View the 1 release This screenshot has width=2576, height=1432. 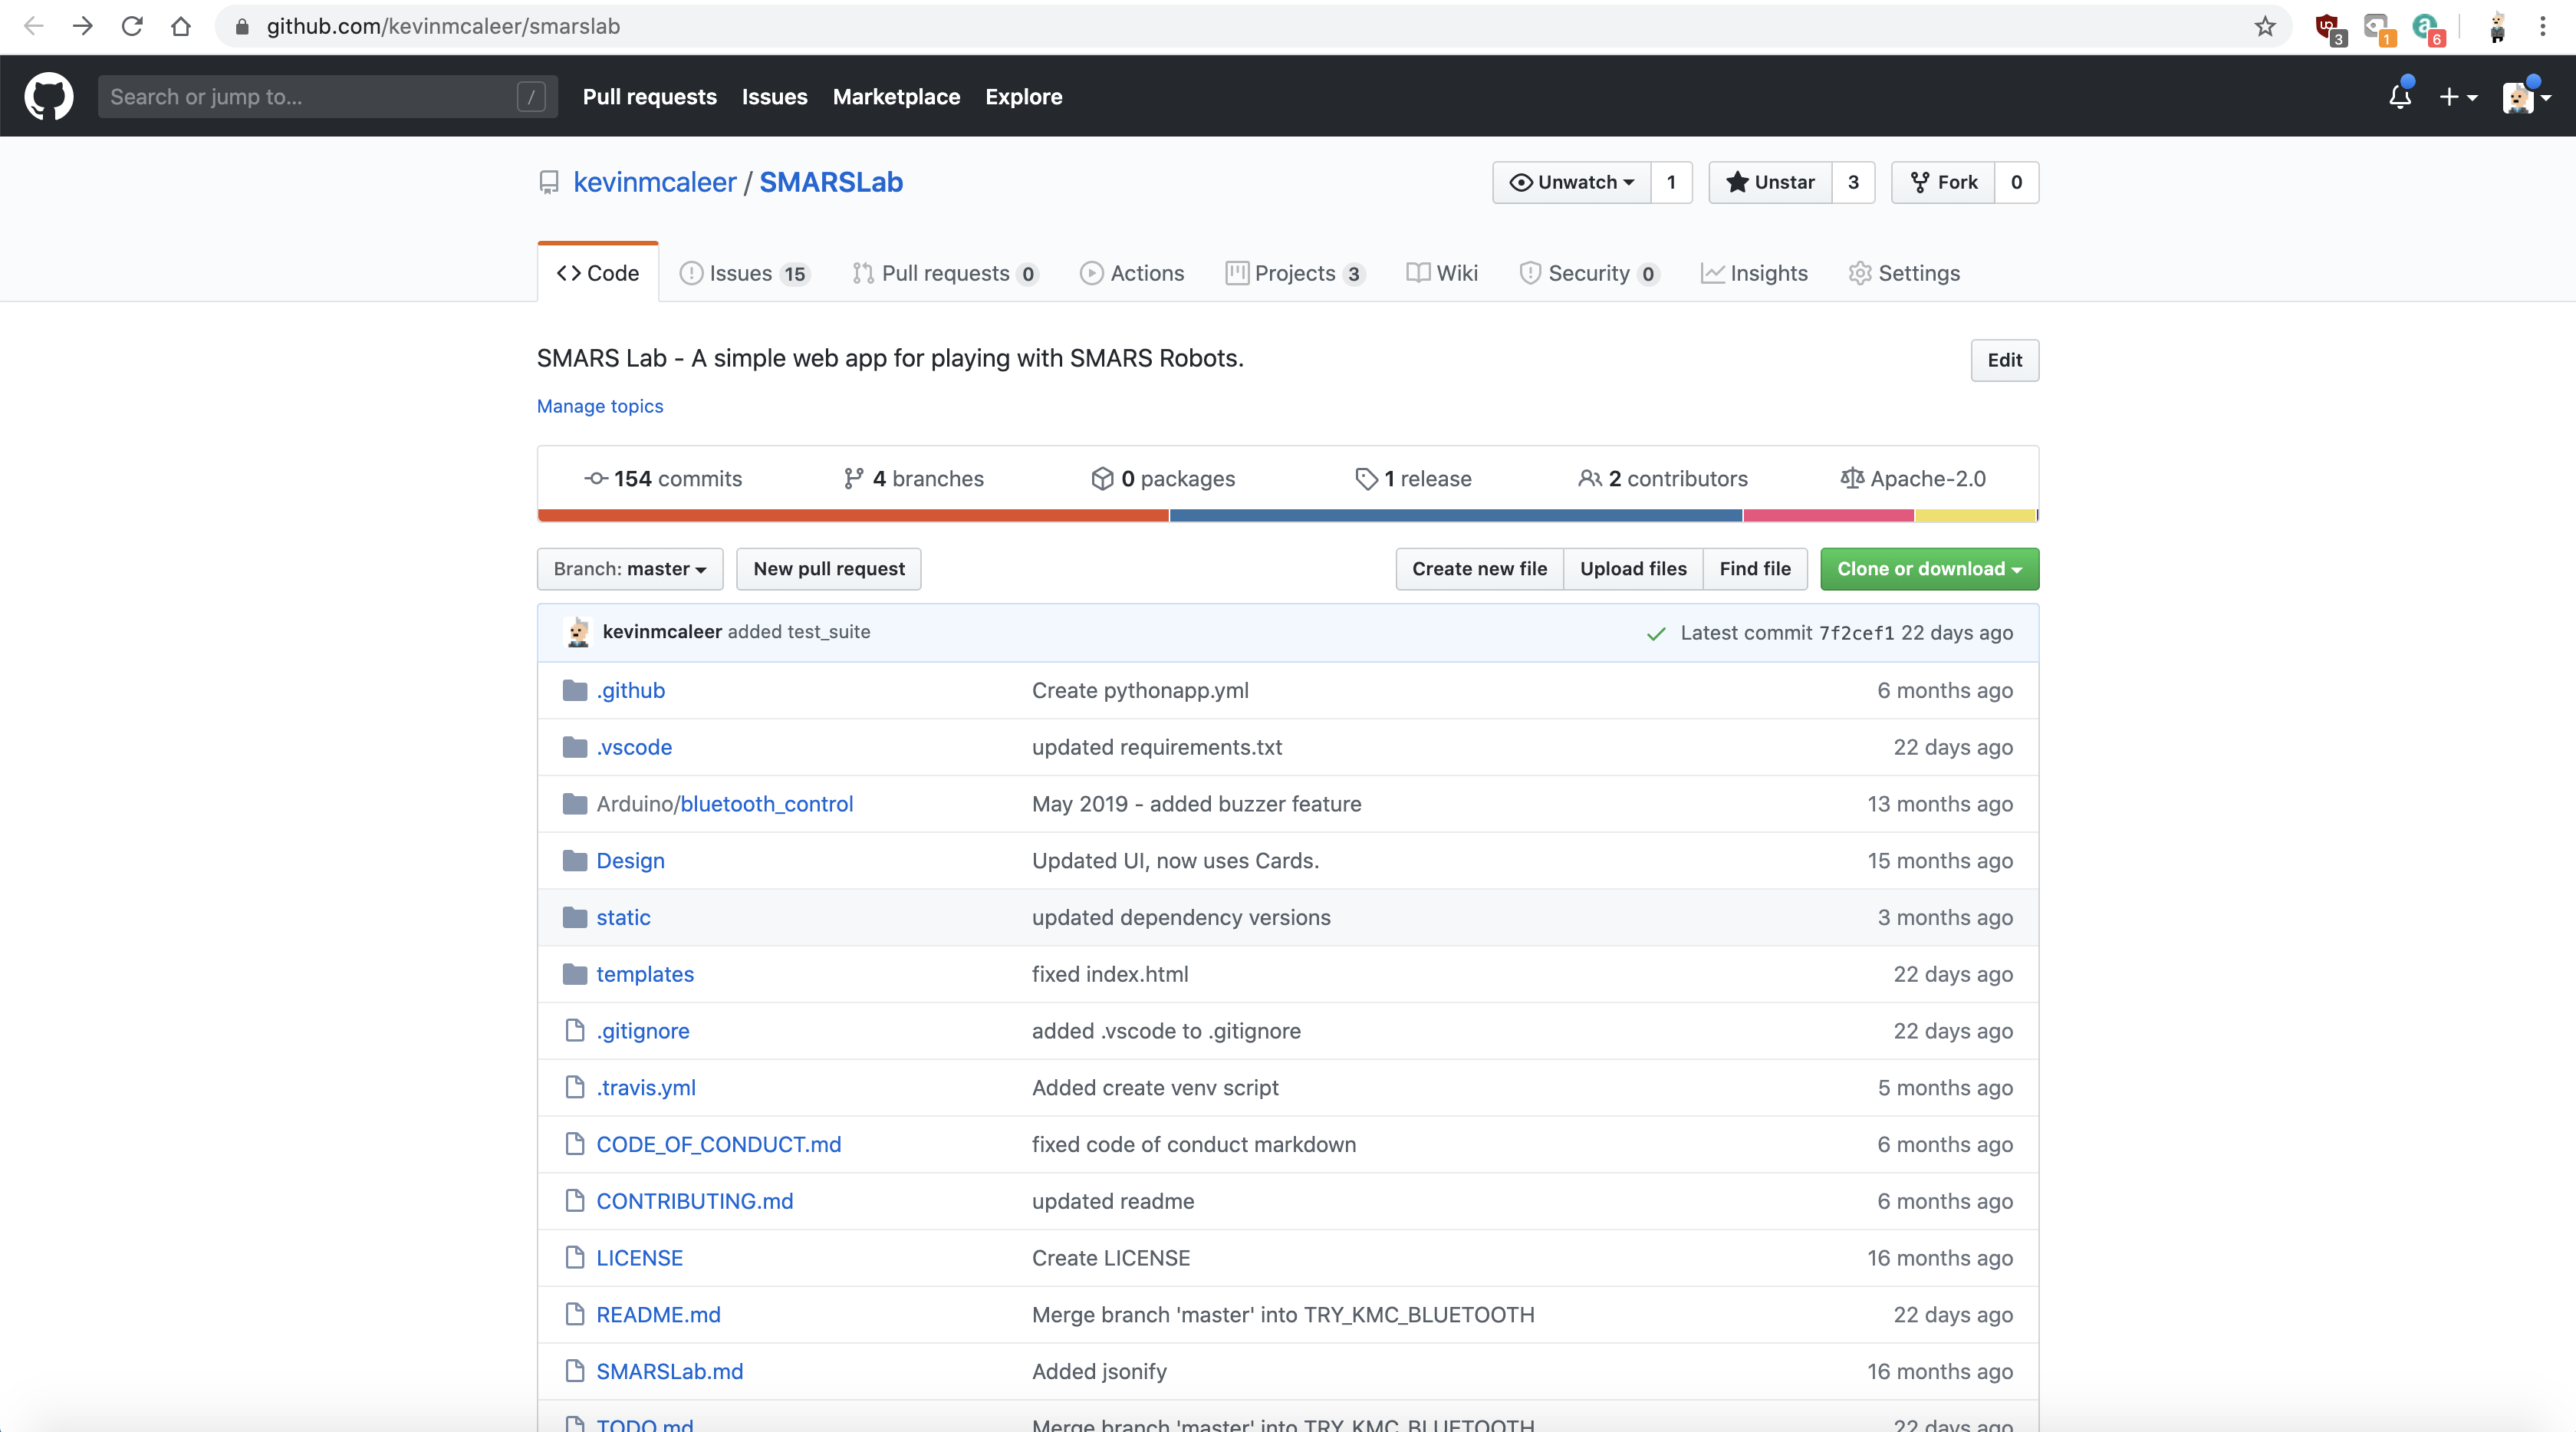[x=1413, y=479]
